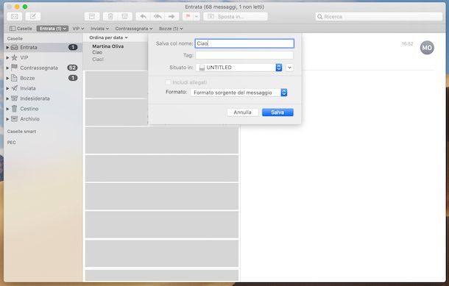This screenshot has height=286, width=449.
Task: Click the 'Salva col nome' text field
Action: point(244,43)
